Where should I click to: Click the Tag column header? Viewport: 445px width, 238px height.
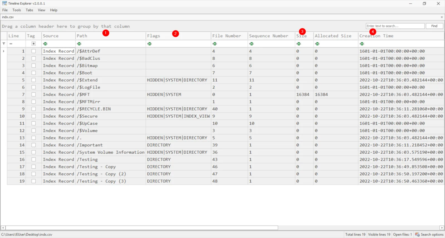tap(34, 36)
